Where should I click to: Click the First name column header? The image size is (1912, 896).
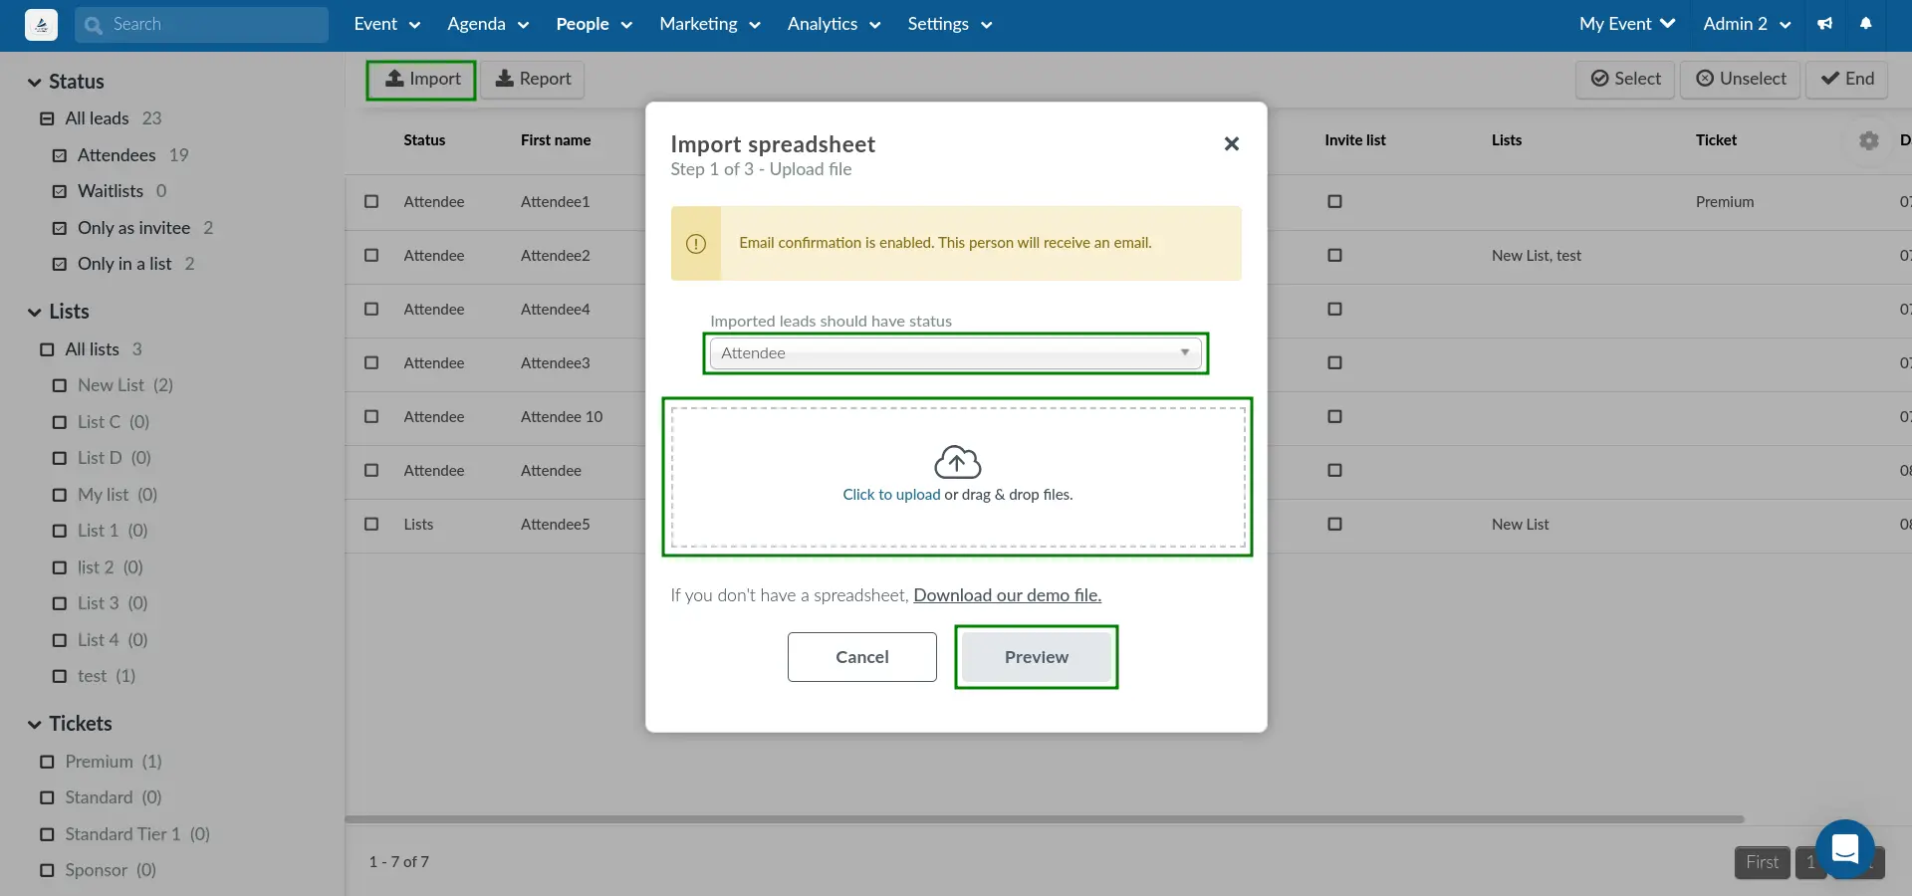coord(556,140)
